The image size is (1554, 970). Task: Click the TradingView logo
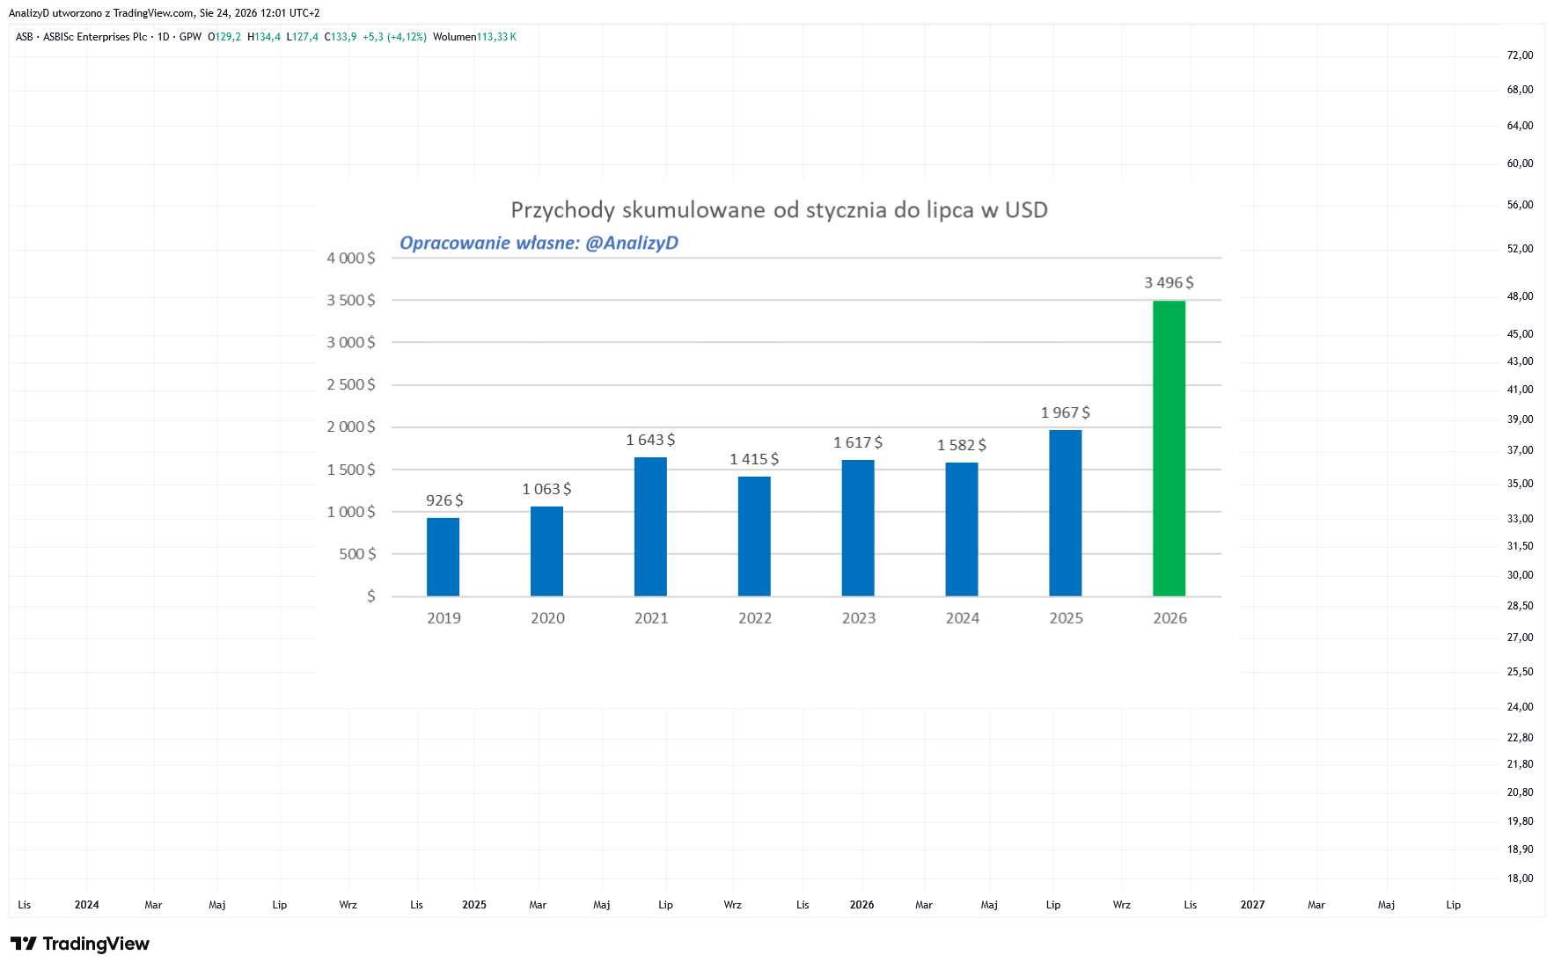pyautogui.click(x=79, y=944)
